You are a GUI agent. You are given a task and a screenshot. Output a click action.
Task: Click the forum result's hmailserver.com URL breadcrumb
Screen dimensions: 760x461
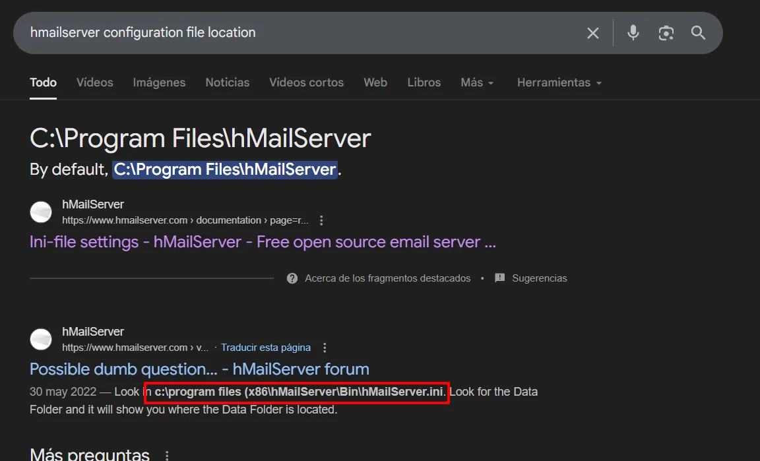click(135, 348)
